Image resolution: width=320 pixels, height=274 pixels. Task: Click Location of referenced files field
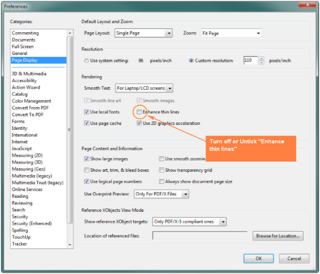click(200, 236)
